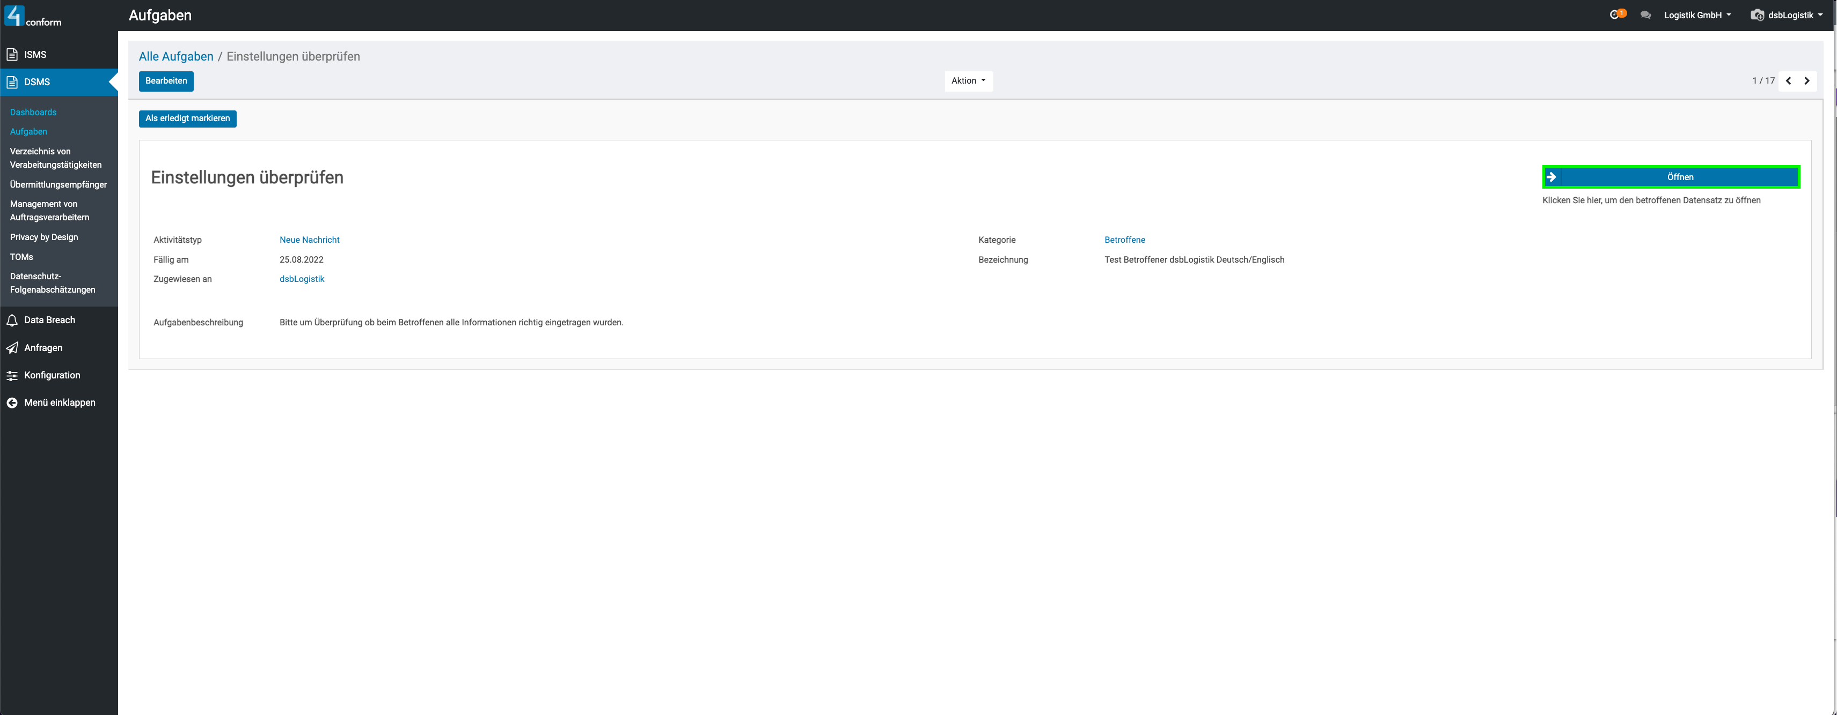Click the ISMS document icon
1837x715 pixels.
[12, 55]
